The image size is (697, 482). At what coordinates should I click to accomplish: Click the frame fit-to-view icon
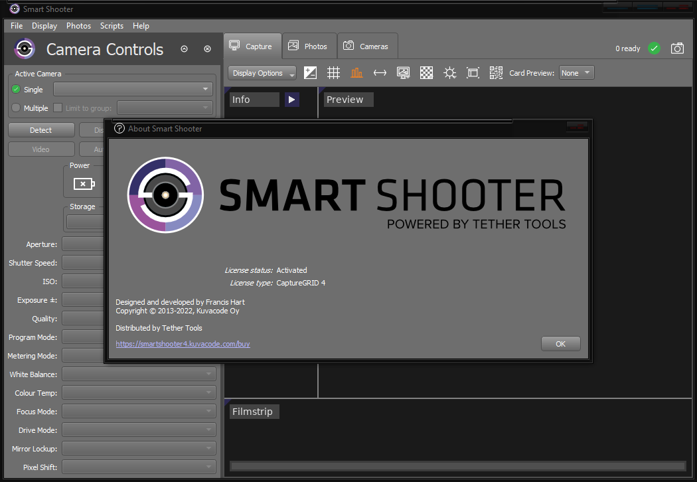[x=473, y=72]
